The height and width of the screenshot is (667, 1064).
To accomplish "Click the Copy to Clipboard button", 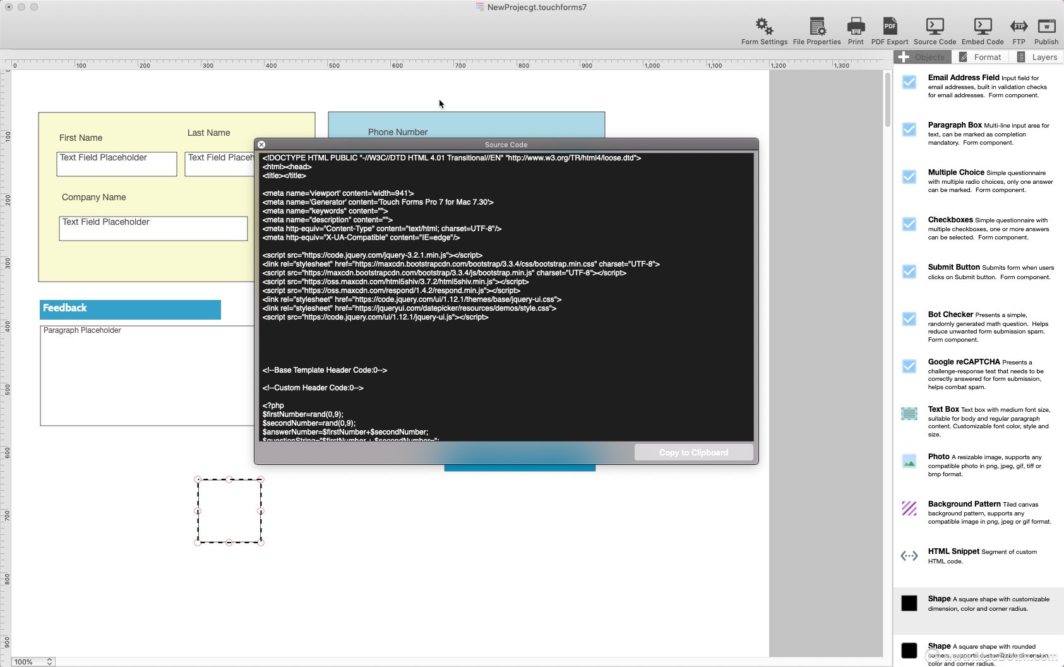I will pos(693,452).
